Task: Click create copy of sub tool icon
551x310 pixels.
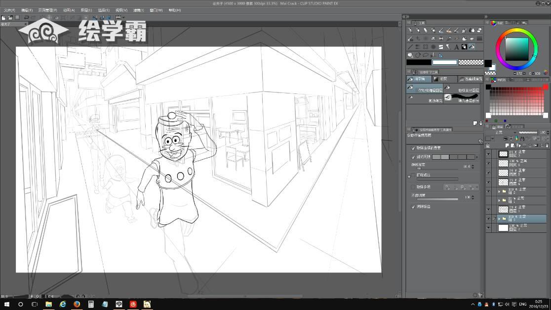Action: [475, 123]
